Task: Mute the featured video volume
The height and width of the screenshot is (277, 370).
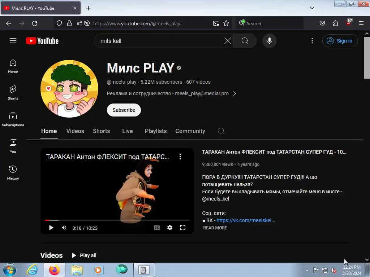Action: (x=64, y=228)
